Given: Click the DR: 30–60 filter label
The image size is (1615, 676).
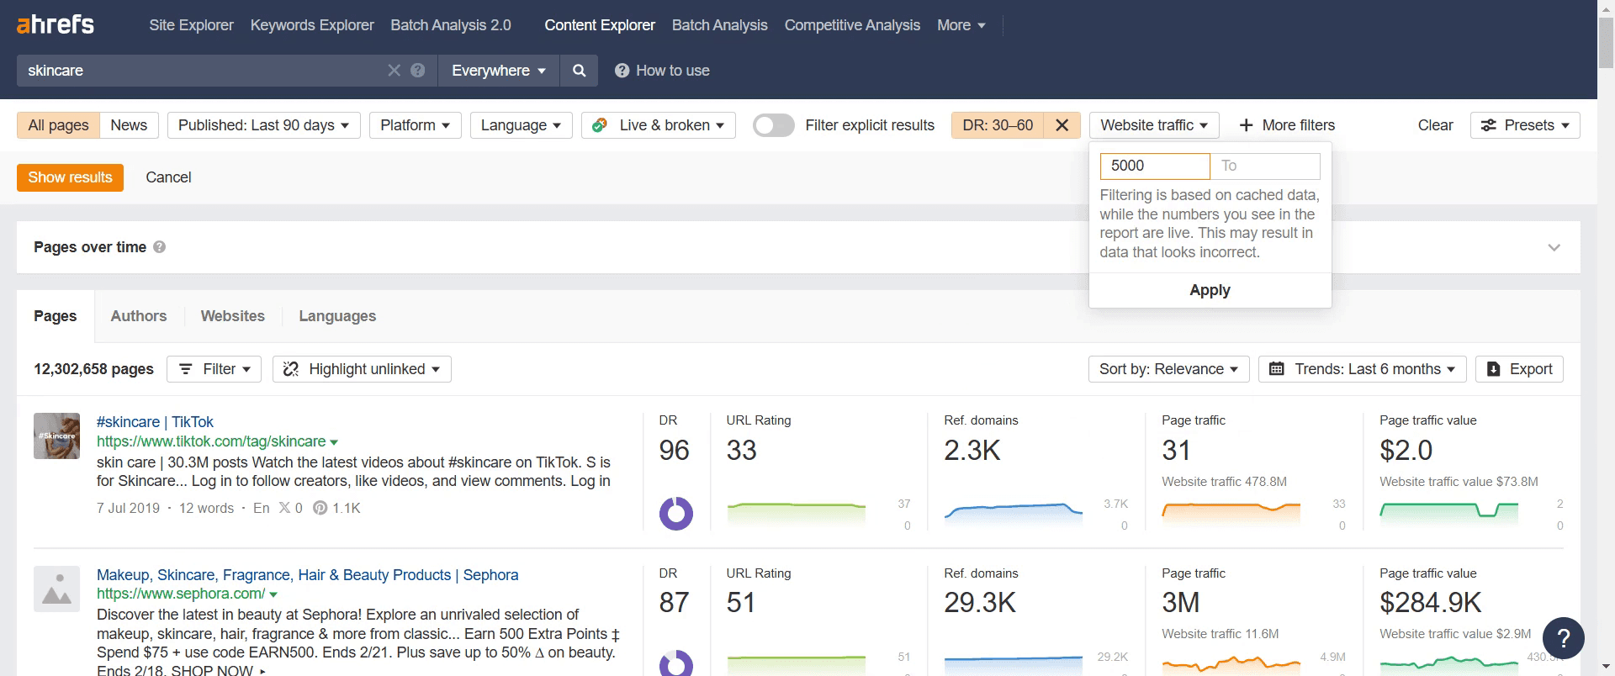Looking at the screenshot, I should click(x=998, y=125).
